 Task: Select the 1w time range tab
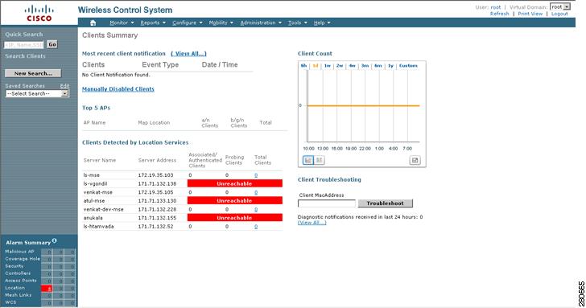pos(328,66)
